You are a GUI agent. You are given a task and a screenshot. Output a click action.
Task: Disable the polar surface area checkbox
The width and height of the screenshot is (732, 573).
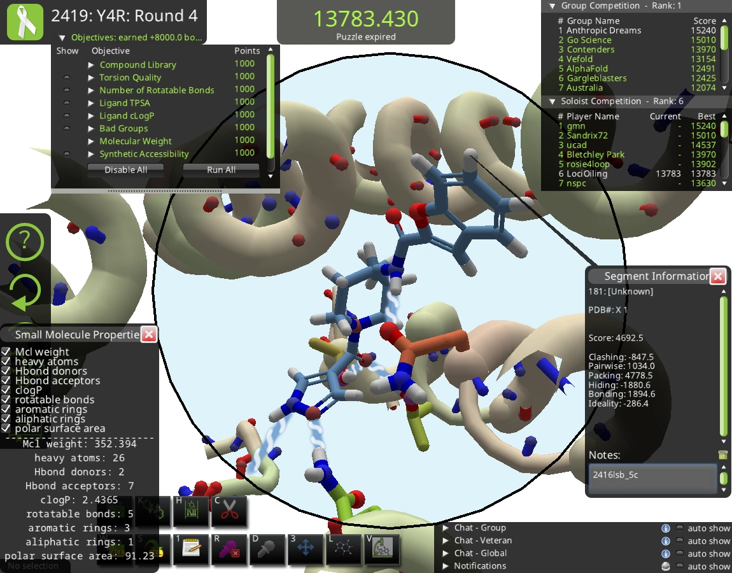click(6, 428)
